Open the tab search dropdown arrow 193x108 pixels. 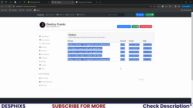pos(2,2)
